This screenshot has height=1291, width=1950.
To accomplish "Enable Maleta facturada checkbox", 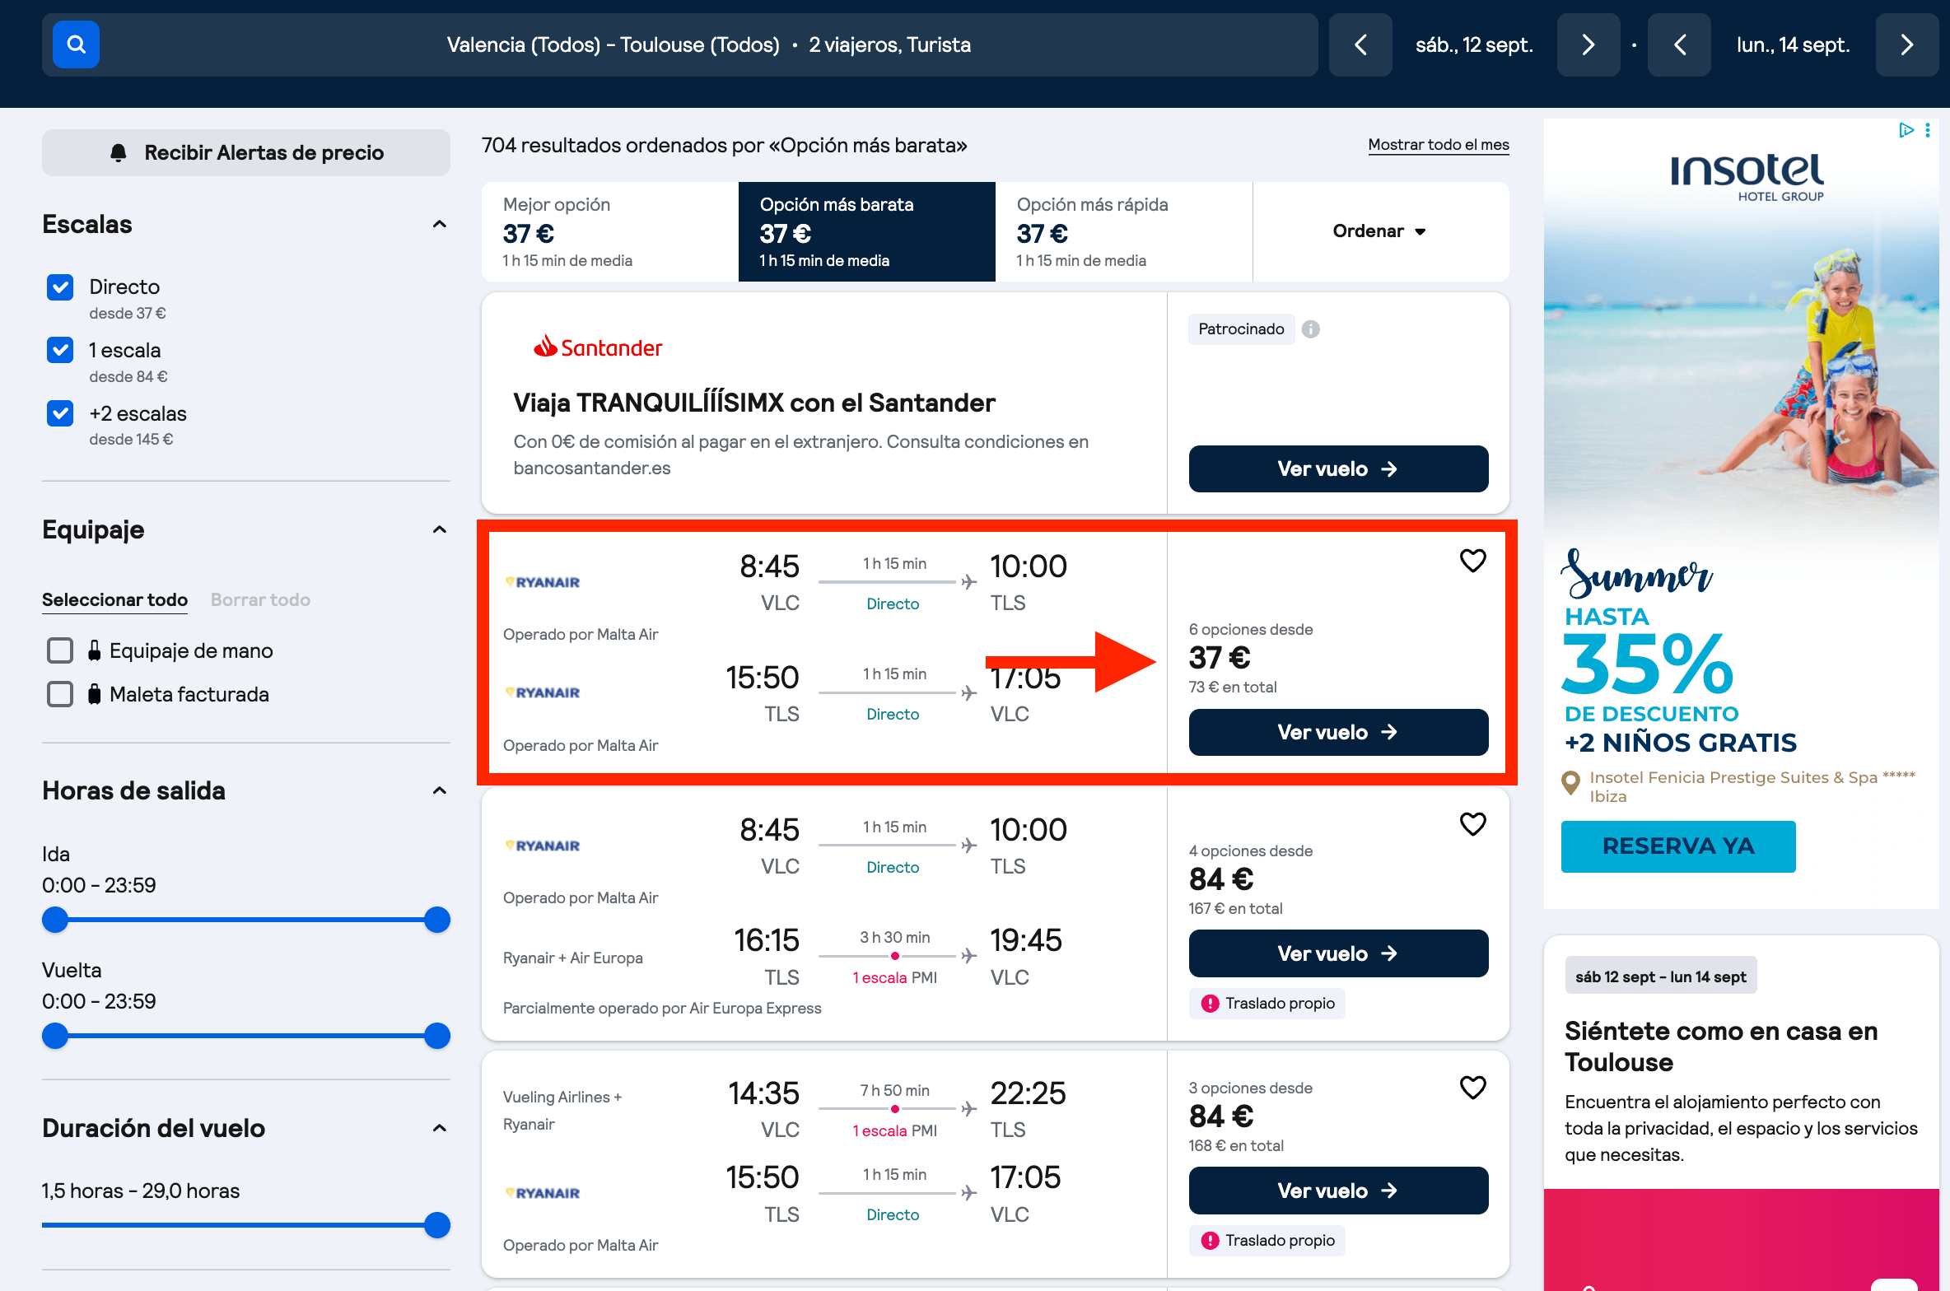I will [60, 694].
